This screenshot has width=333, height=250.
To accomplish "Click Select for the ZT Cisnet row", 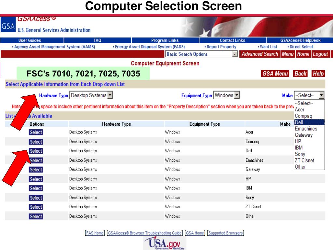I will [x=36, y=207].
